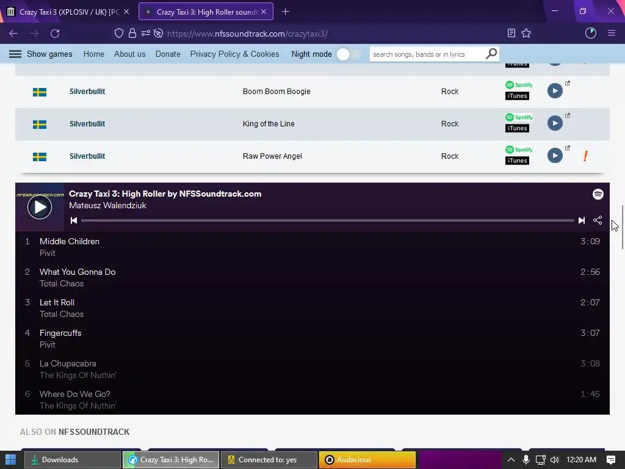Open the playlist title Crazy Taxi 3: High Roller
Viewport: 625px width, 469px height.
pos(165,194)
